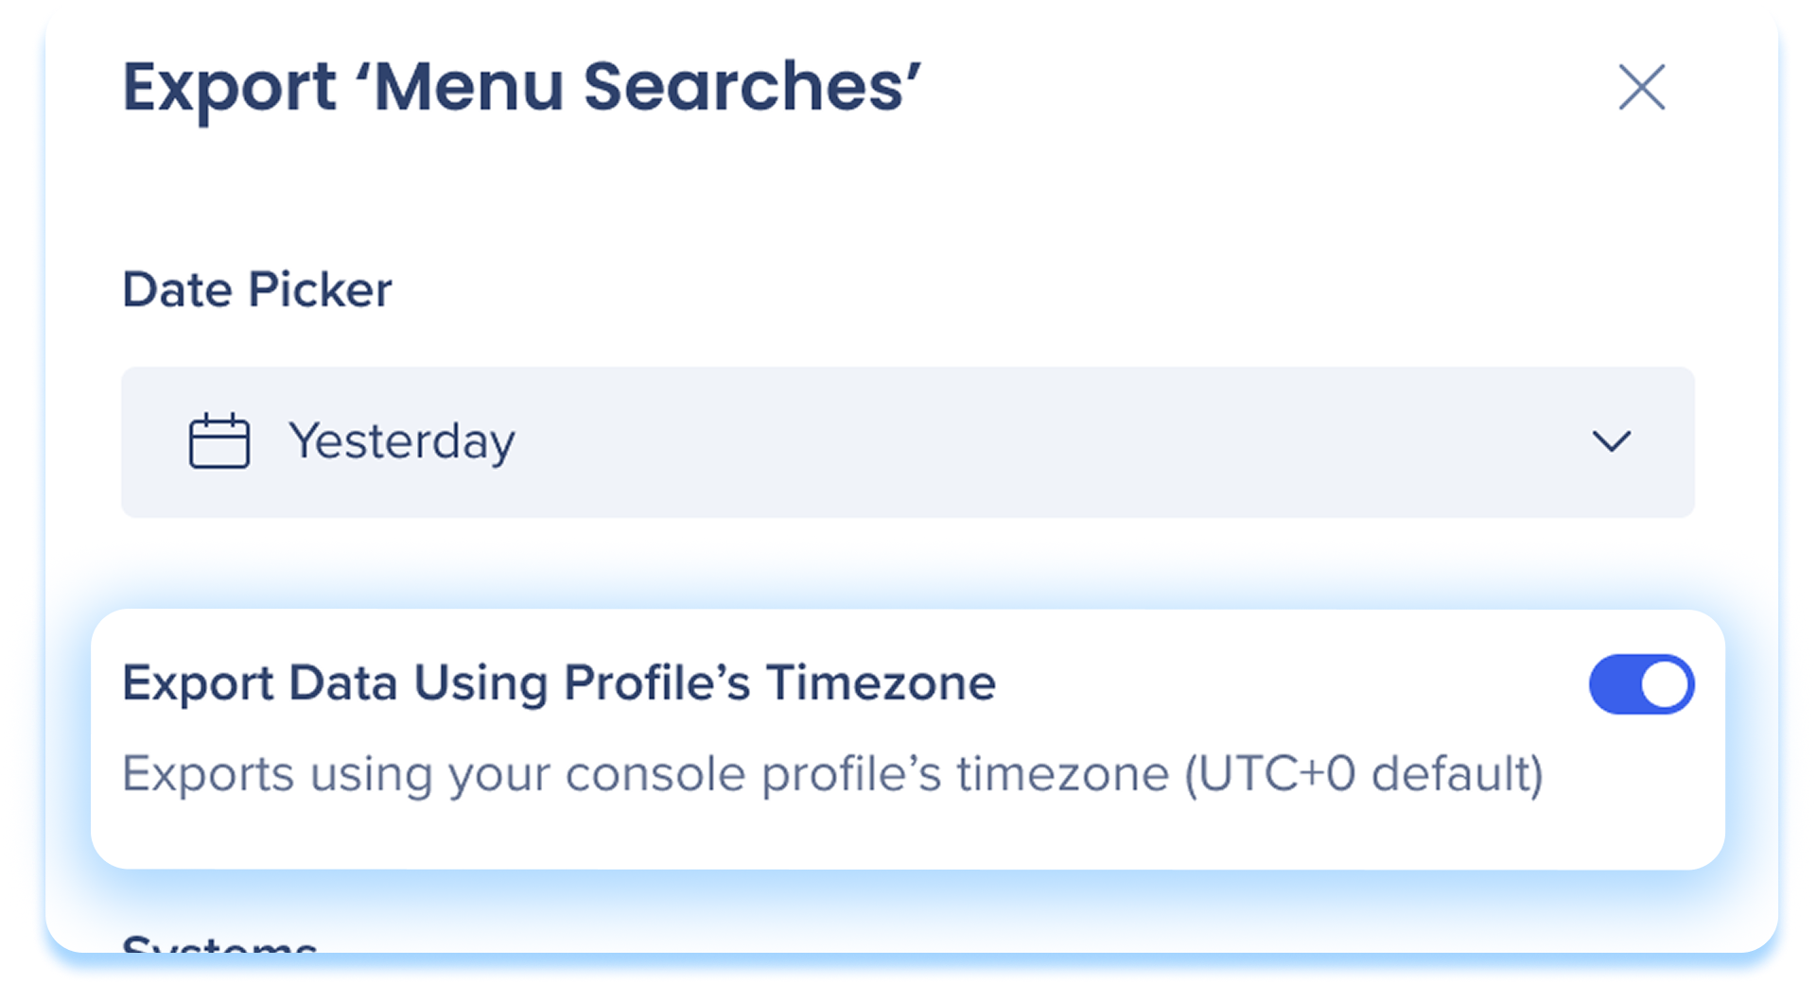Close the Export 'Menu Searches' dialog
This screenshot has width=1817, height=983.
click(1641, 88)
